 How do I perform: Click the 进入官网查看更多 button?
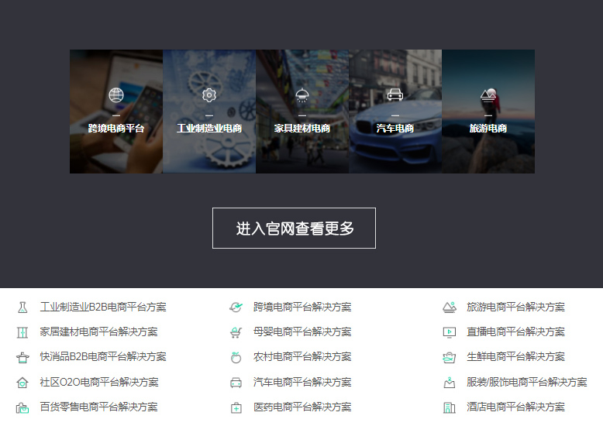click(x=295, y=228)
